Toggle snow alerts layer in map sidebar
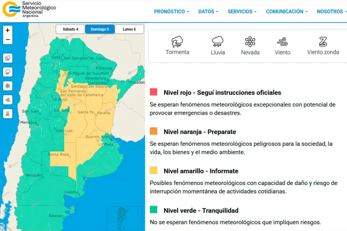Viewport: 347px width, 231px height. pos(8,86)
